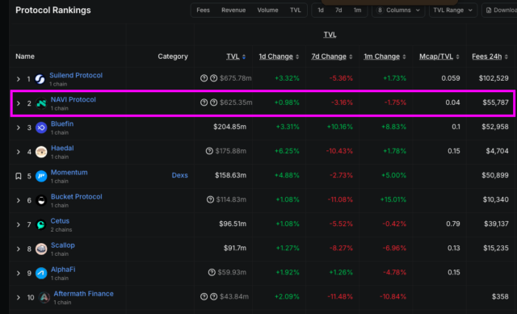Viewport: 517px width, 314px height.
Task: Click the bookmark icon beside Momentum
Action: pos(19,176)
